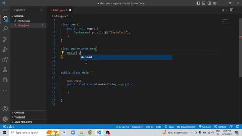Viewport: 242px width, 136px height.
Task: Open notifications bell in status bar
Action: click(237, 127)
